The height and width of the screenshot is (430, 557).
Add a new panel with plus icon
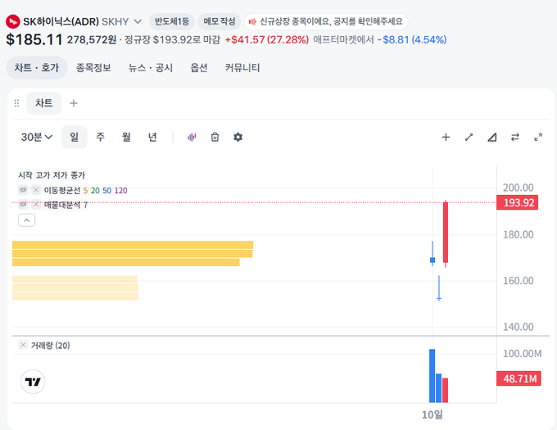[x=74, y=103]
